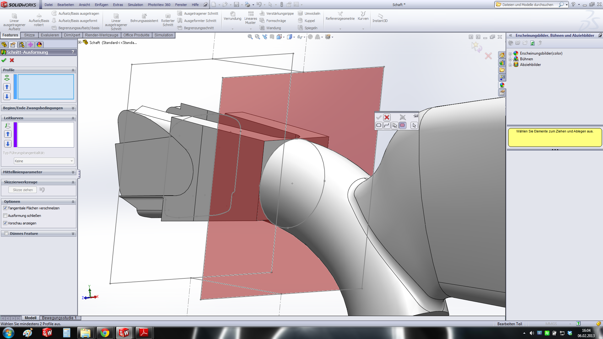
Task: Expand the Erscheinungsbilder(color) tree node
Action: pos(510,54)
